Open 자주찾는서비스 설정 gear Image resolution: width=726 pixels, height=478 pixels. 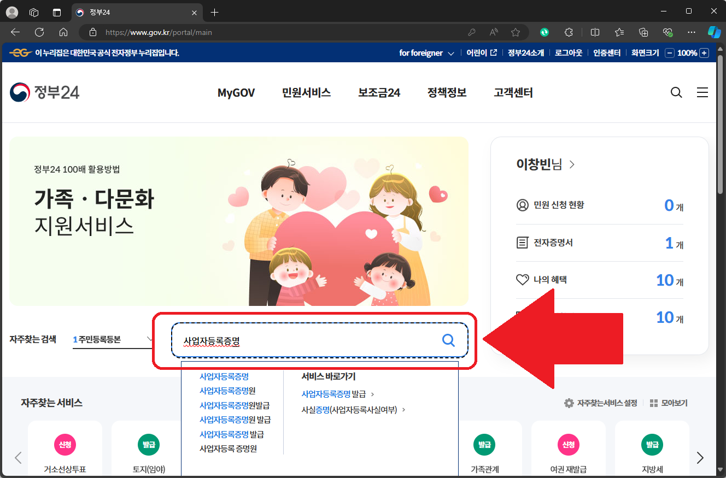(x=601, y=403)
